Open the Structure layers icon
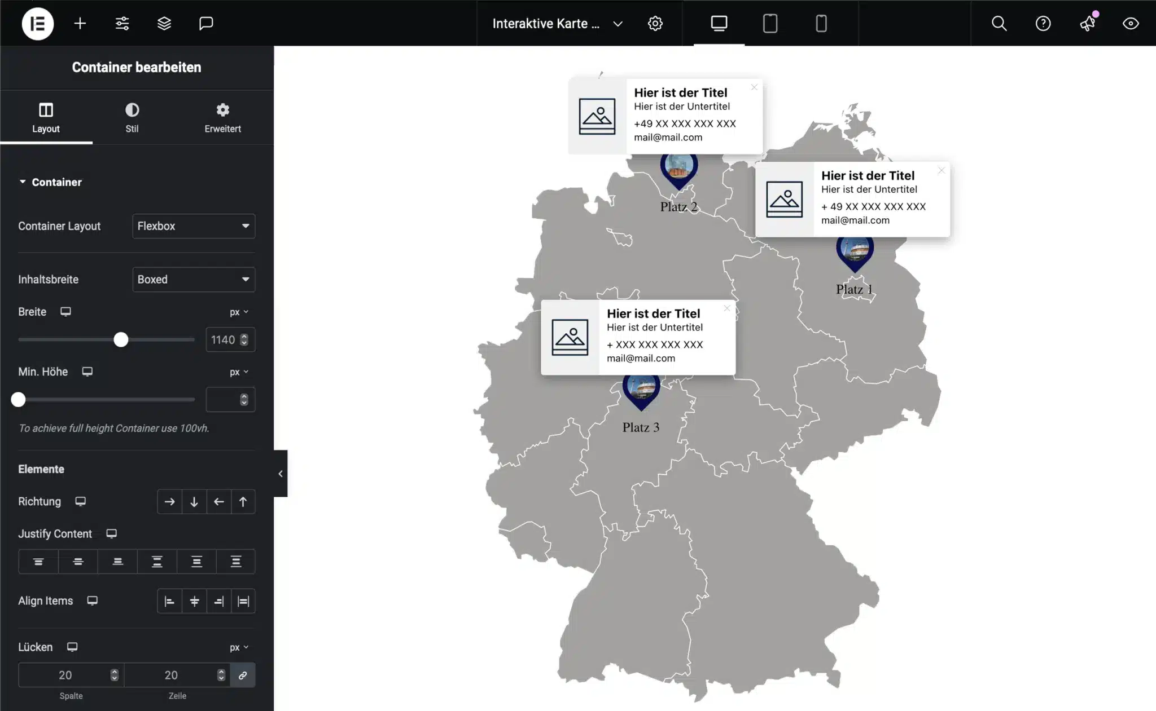The image size is (1156, 711). [164, 24]
